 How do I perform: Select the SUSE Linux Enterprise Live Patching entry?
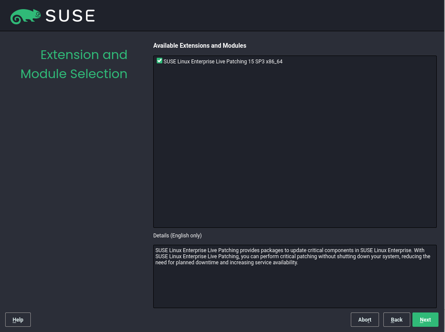(x=222, y=62)
